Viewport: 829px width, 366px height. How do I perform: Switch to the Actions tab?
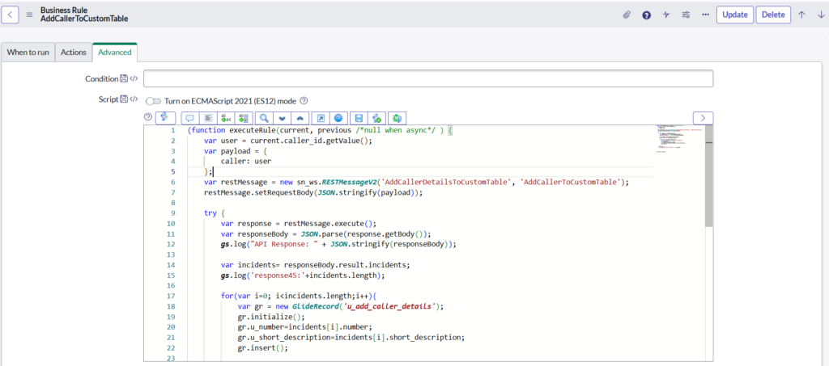(x=74, y=53)
